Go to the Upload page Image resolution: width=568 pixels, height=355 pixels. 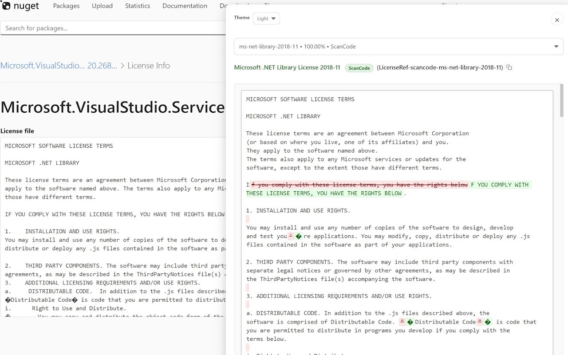point(102,6)
